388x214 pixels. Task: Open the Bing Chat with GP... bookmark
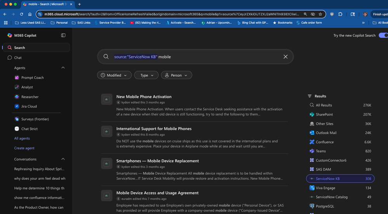(252, 23)
